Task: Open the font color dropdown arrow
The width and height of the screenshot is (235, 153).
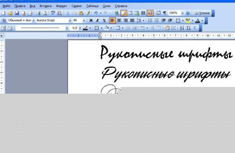Action: 202,20
